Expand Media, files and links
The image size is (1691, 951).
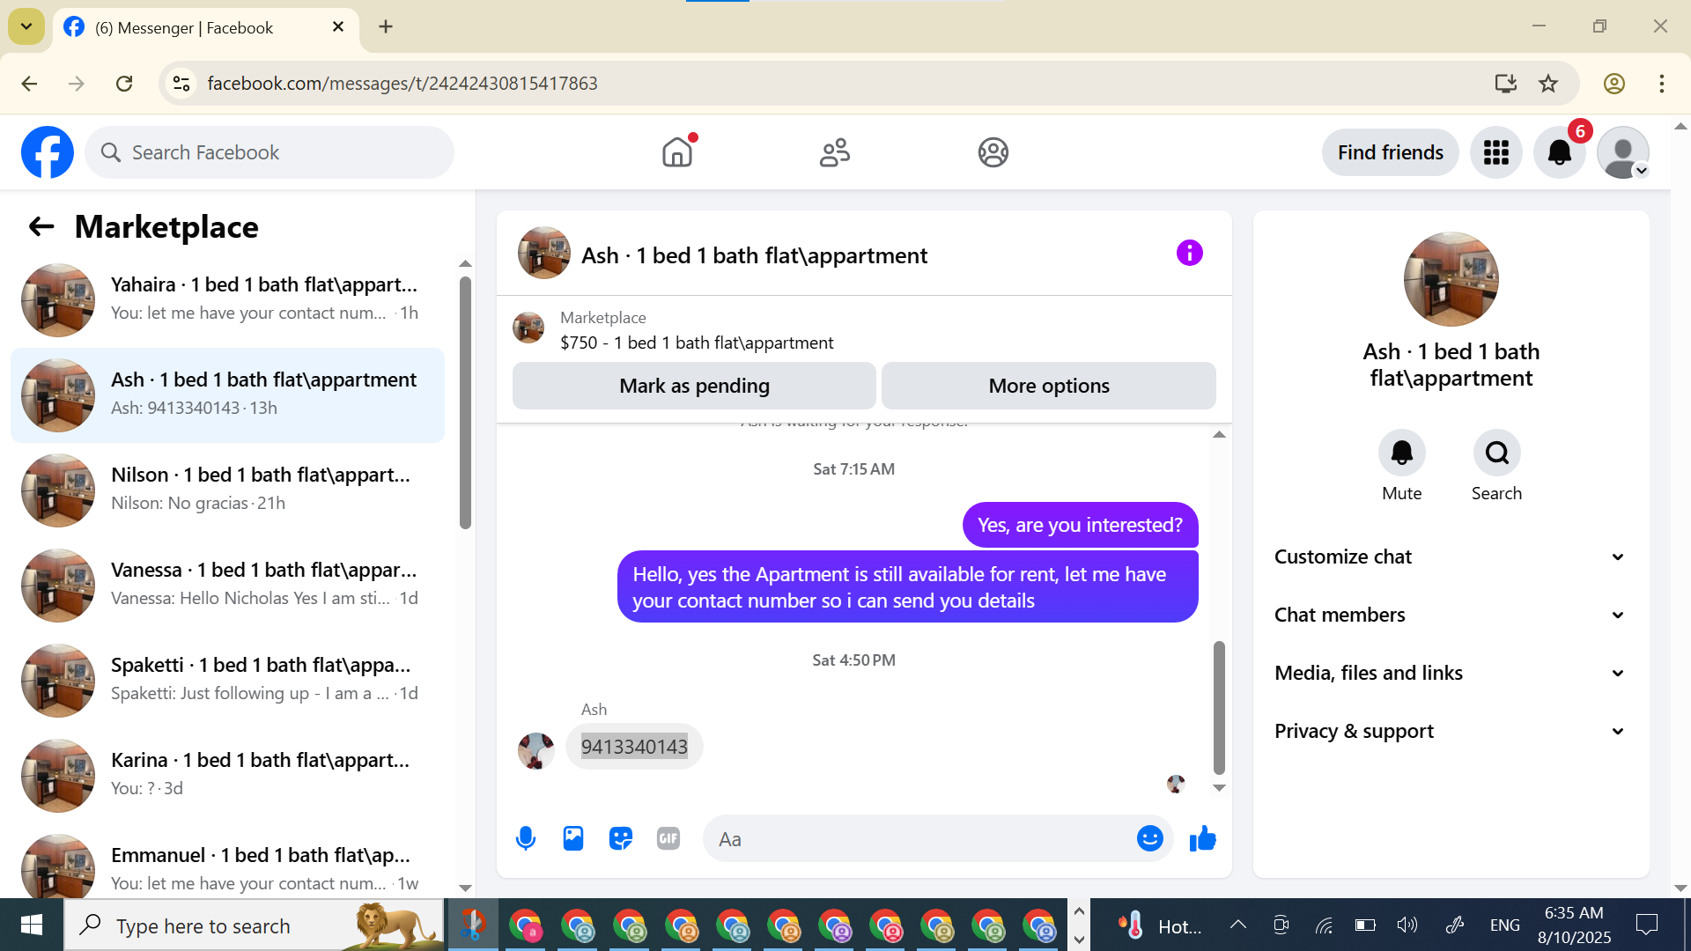click(x=1450, y=673)
